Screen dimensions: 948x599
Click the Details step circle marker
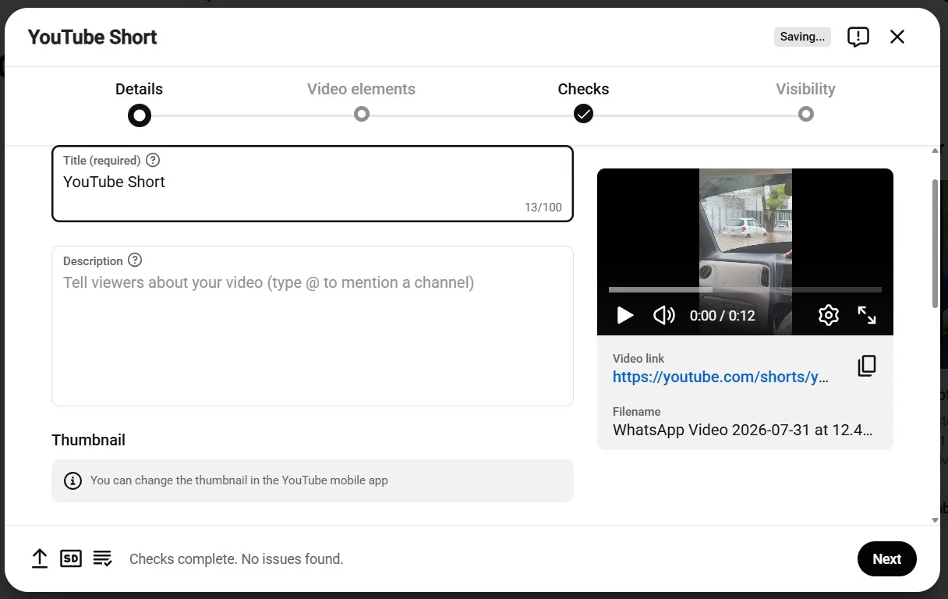(140, 115)
